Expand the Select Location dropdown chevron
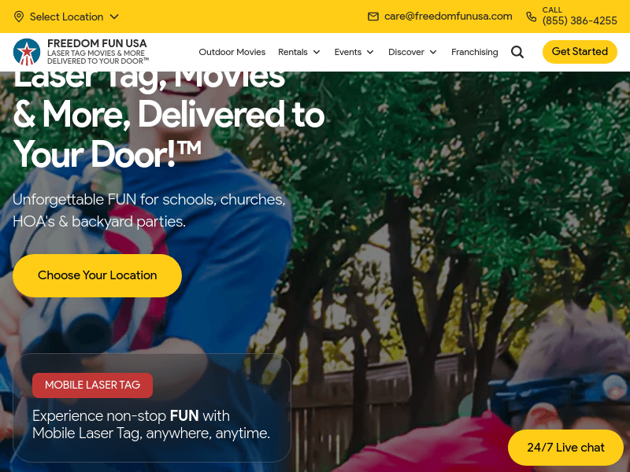The image size is (630, 472). point(114,17)
